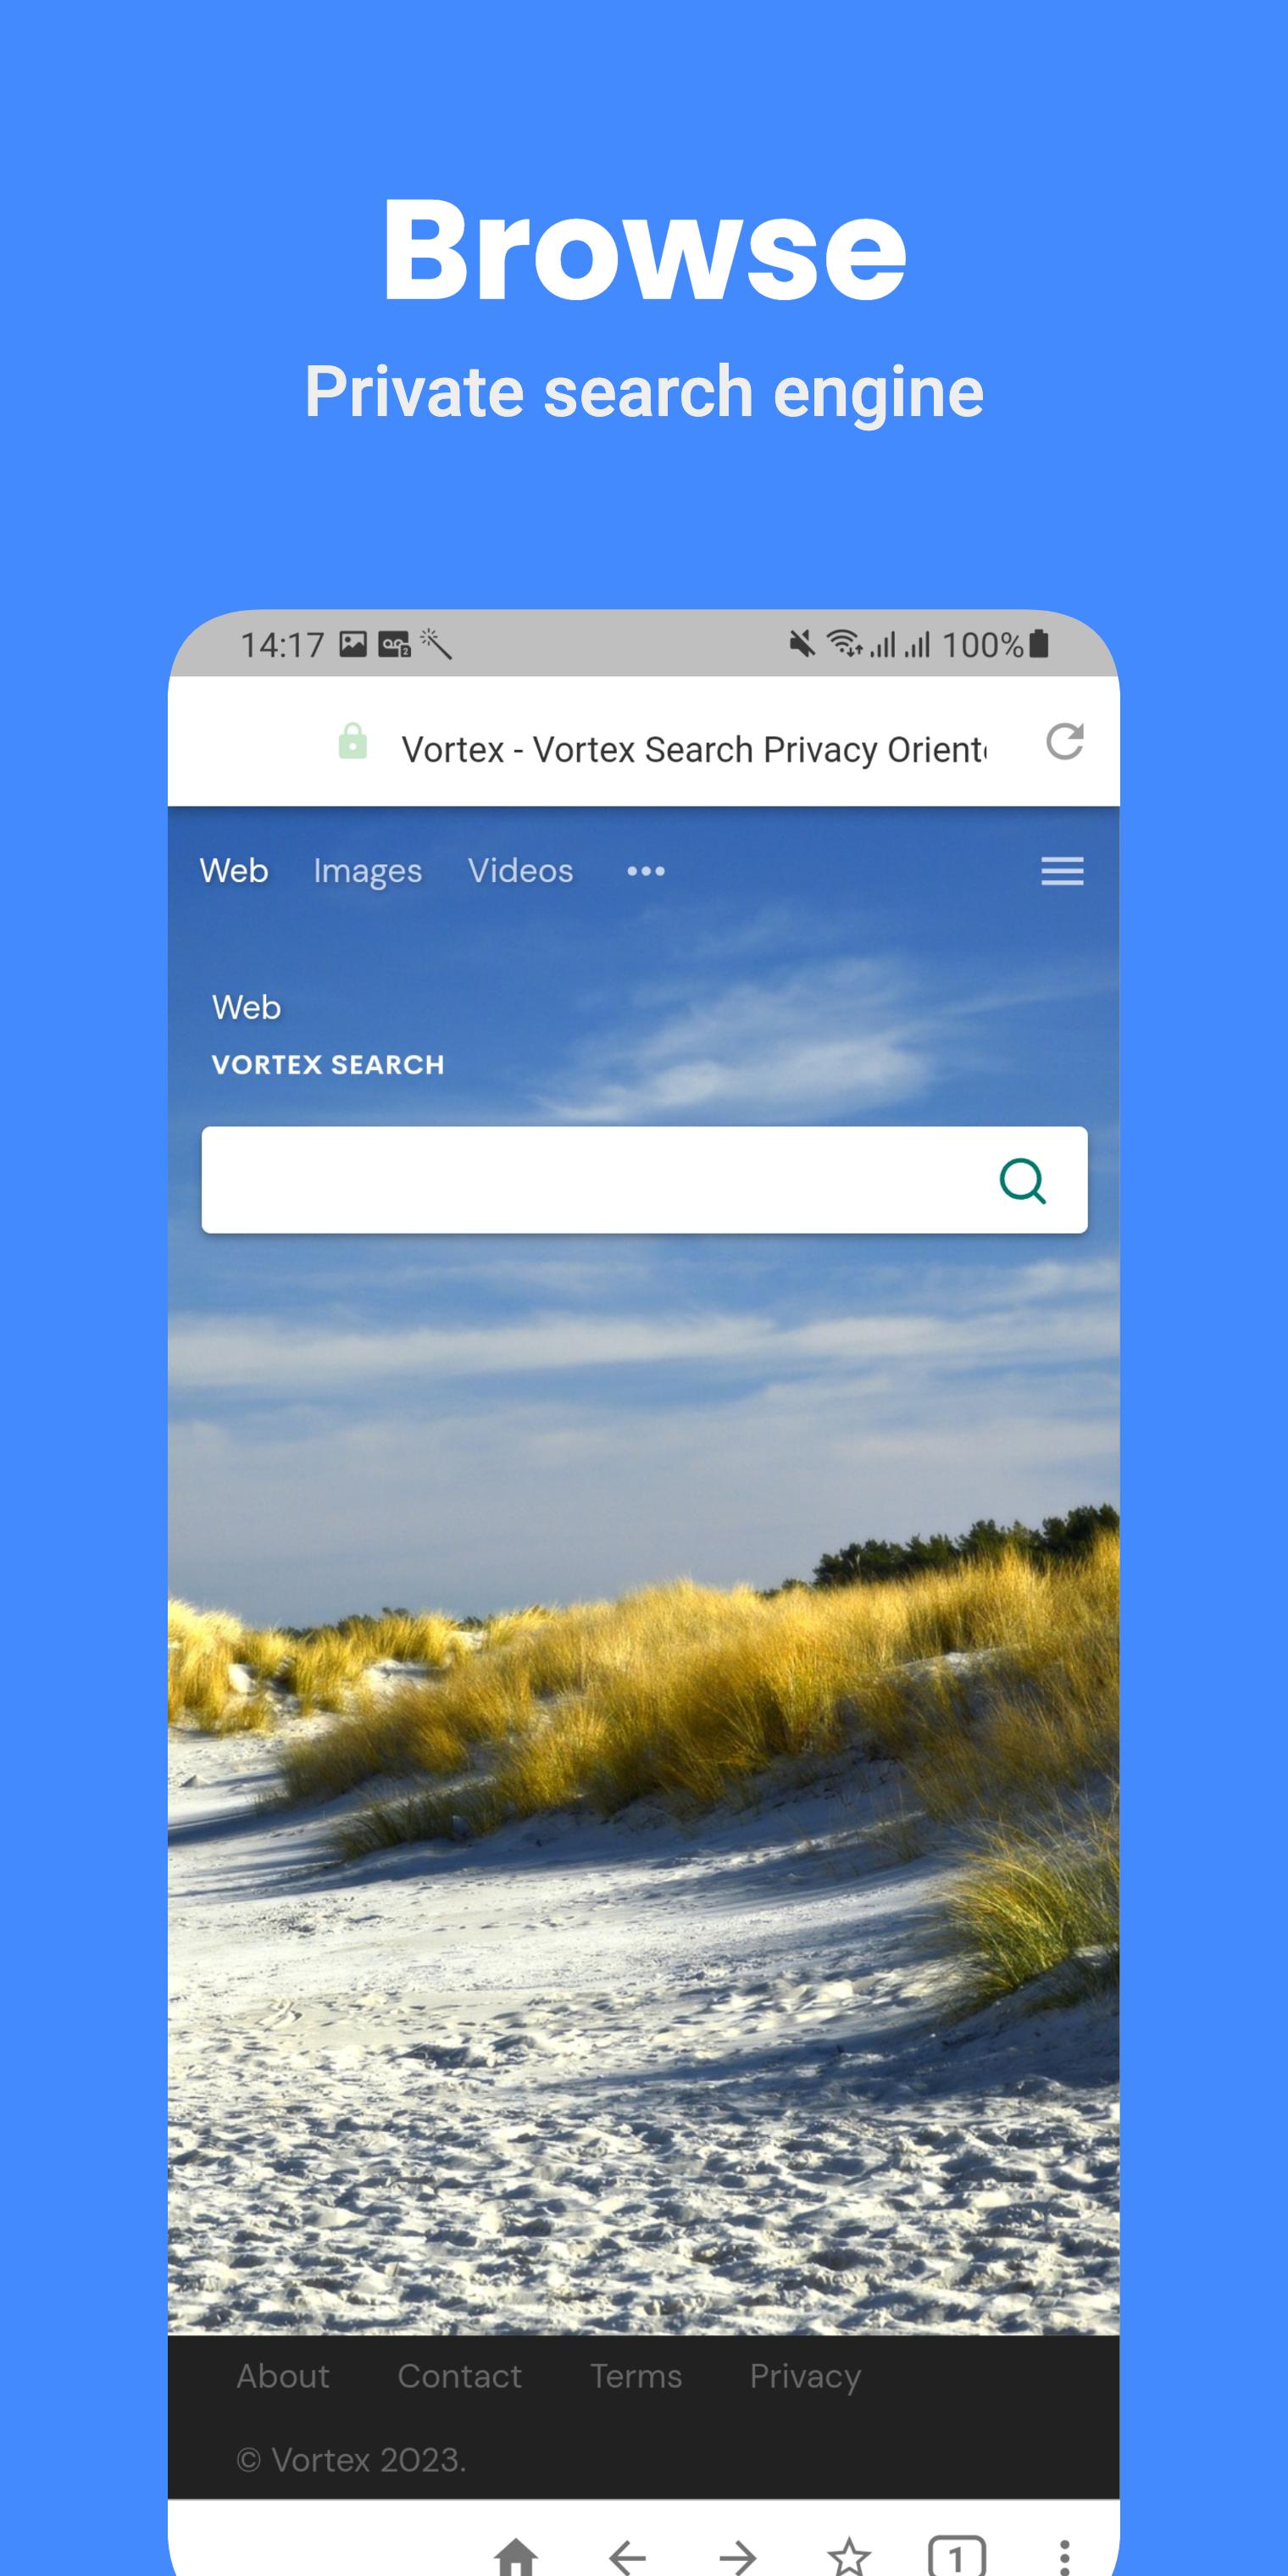Viewport: 1288px width, 2576px height.
Task: Tap the green padlock security icon
Action: (353, 741)
